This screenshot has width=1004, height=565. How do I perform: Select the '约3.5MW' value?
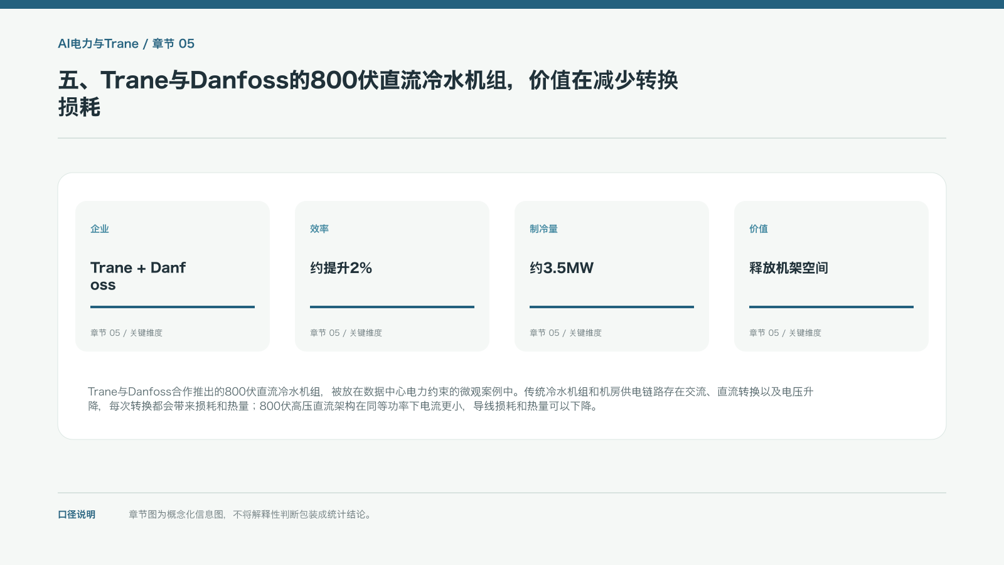click(562, 268)
